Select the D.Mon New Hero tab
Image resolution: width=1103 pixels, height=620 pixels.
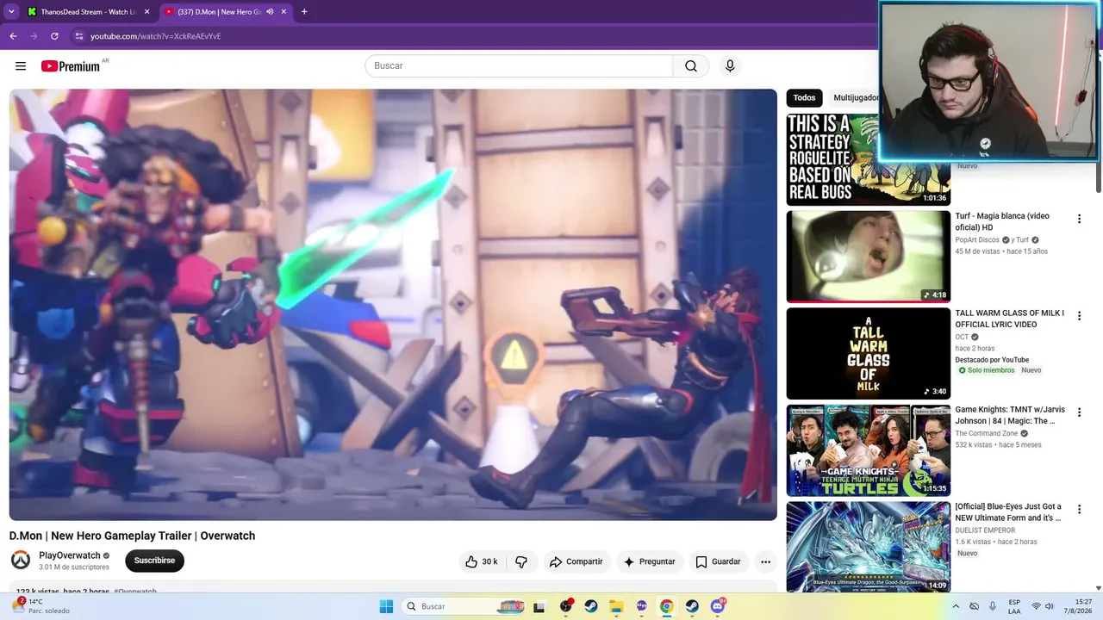tap(226, 12)
